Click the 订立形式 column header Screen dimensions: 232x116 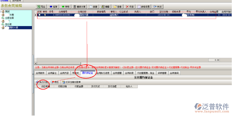pos(124,12)
